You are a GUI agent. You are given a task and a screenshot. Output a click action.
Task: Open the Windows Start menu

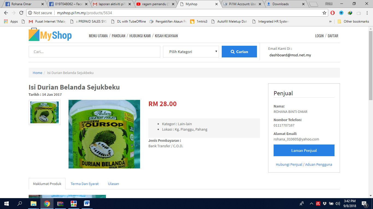click(7, 203)
